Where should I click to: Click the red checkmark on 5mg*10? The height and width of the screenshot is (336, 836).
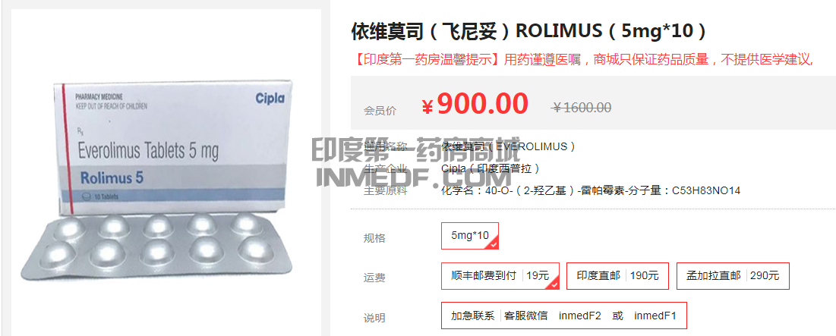coord(494,244)
